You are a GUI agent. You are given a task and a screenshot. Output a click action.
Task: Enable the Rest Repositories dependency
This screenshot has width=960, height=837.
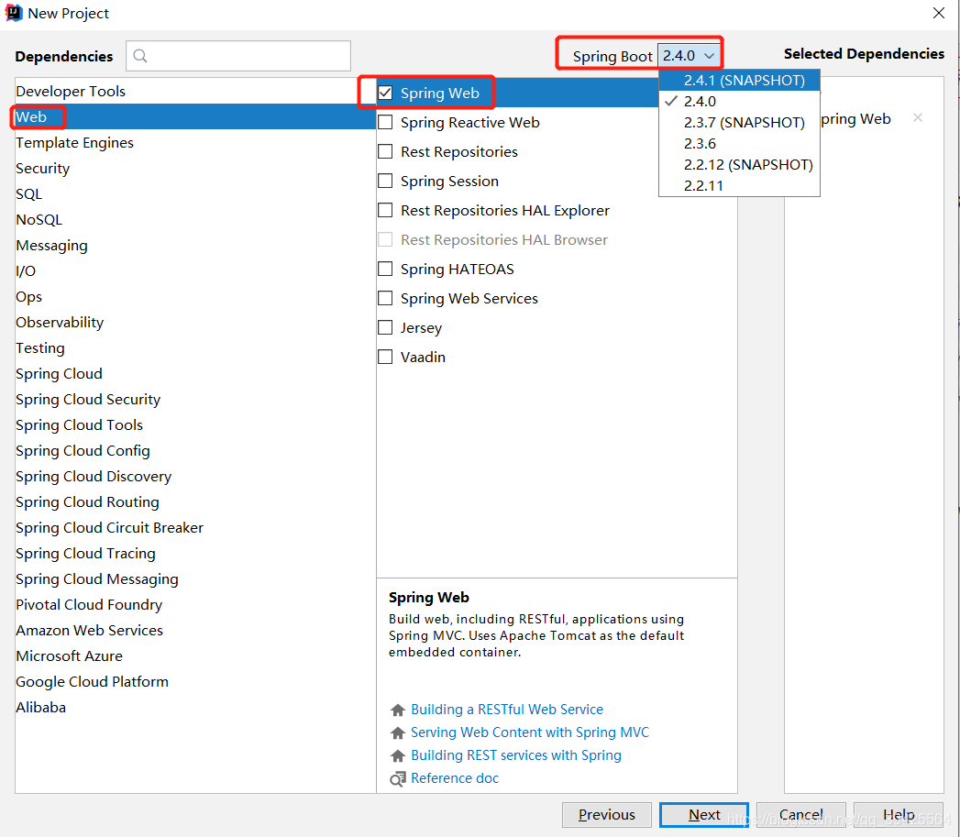tap(385, 152)
